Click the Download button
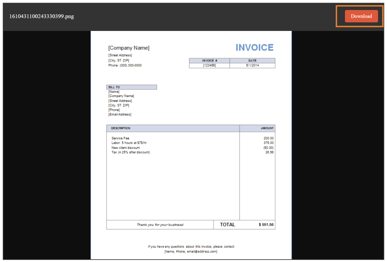387x262 pixels. pyautogui.click(x=361, y=16)
